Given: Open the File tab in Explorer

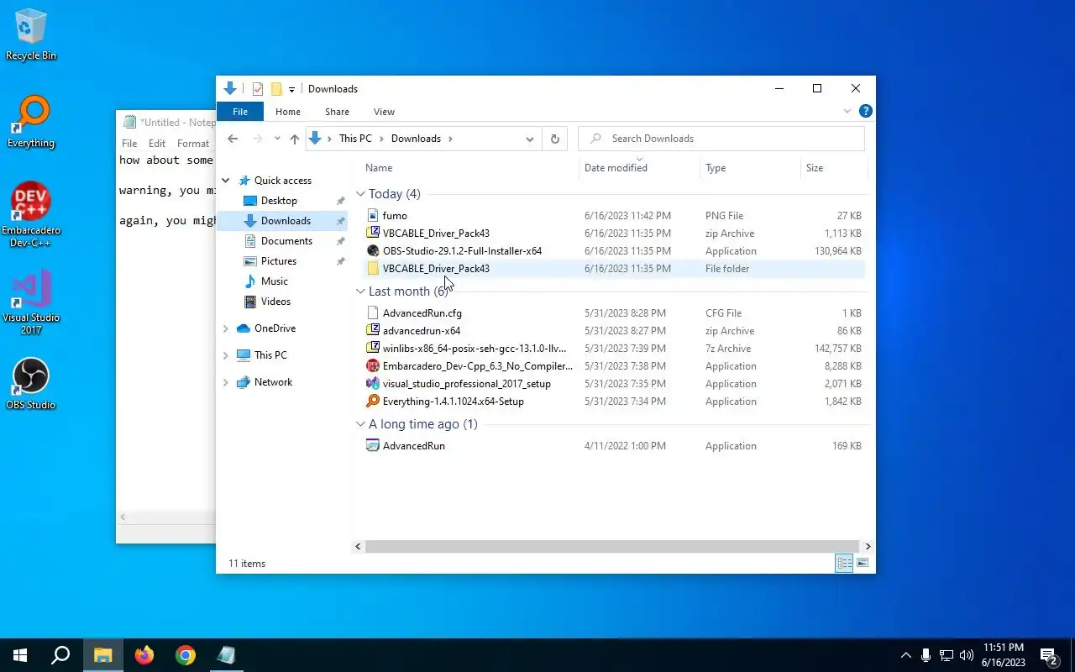Looking at the screenshot, I should tap(240, 112).
